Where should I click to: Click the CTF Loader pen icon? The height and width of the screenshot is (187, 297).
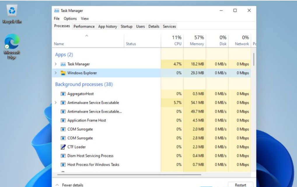[x=63, y=147]
